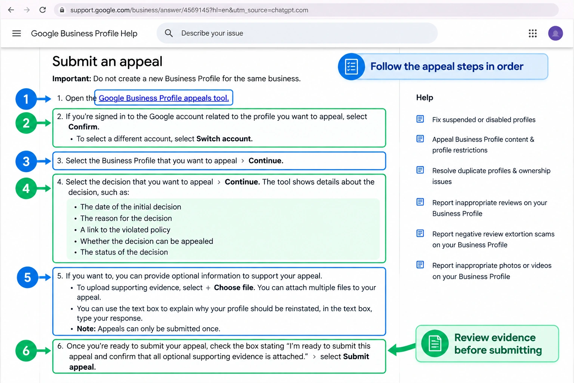Image resolution: width=574 pixels, height=383 pixels.
Task: Click article icon beside Report inappropriate reviews
Action: point(420,202)
